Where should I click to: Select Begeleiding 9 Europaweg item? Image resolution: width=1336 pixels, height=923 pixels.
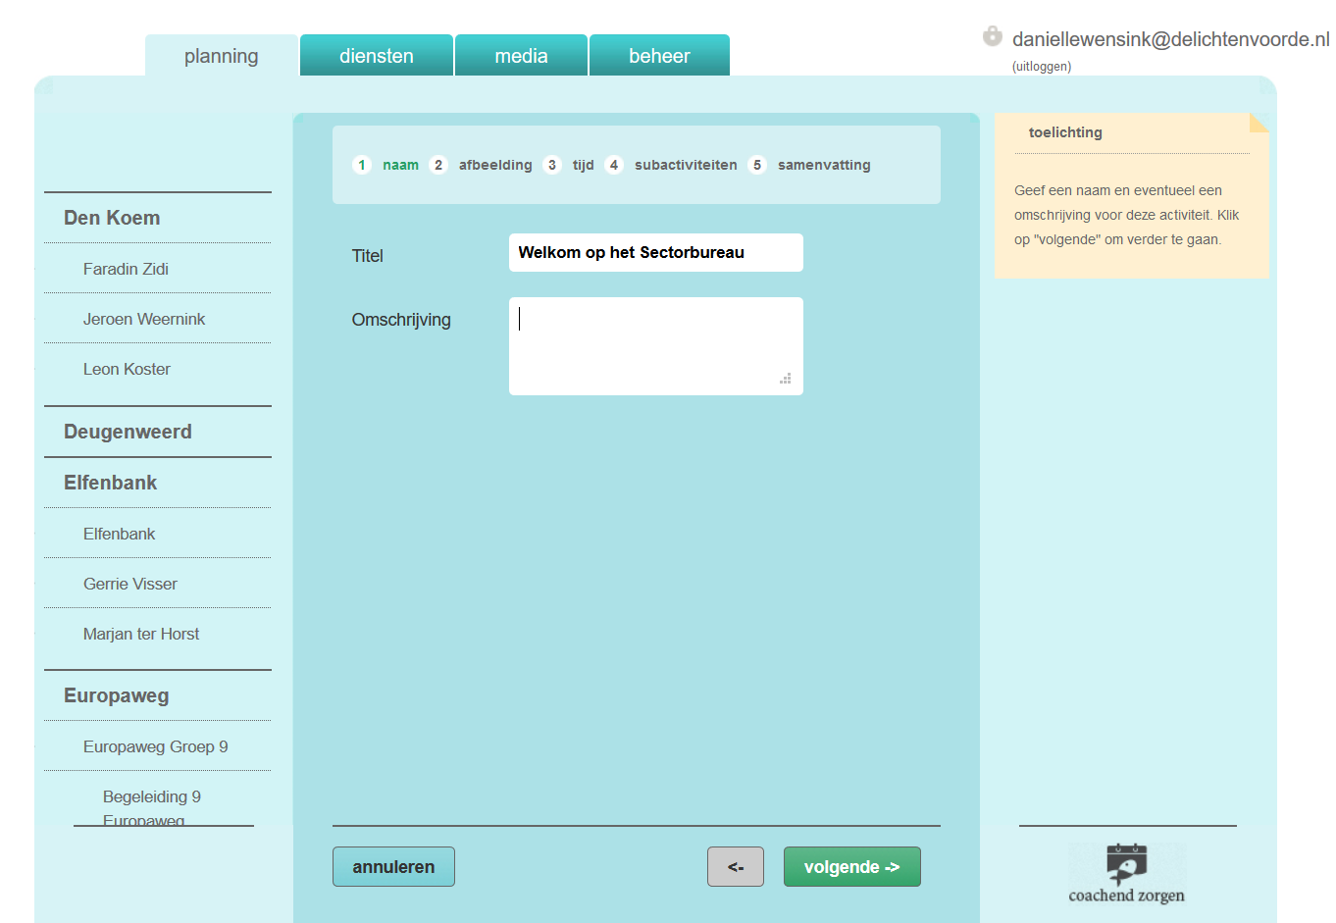(152, 807)
